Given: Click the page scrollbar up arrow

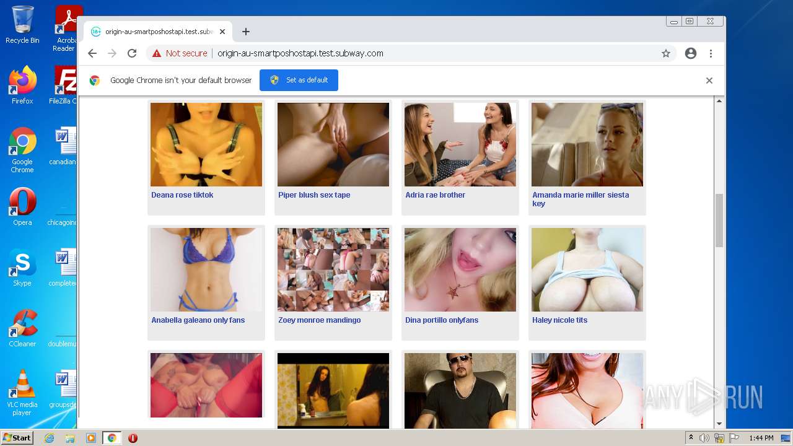Looking at the screenshot, I should [x=719, y=101].
